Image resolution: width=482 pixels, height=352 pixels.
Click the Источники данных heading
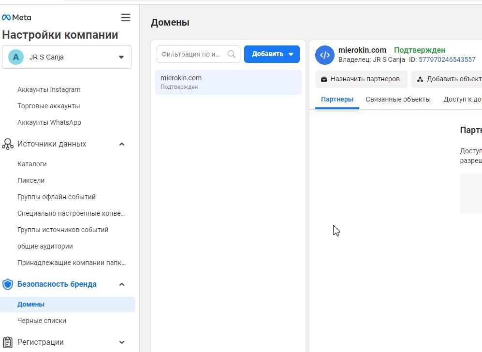(x=52, y=144)
